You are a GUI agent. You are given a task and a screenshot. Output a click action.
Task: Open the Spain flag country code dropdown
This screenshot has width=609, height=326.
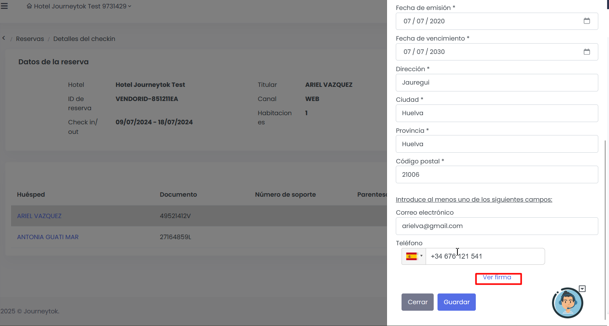tap(414, 256)
